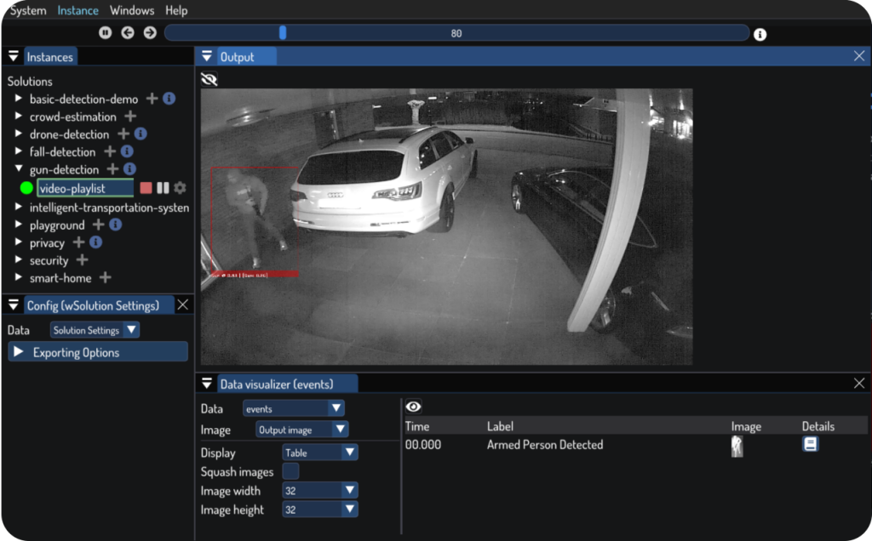Select the crowd-estimation solution

point(72,117)
